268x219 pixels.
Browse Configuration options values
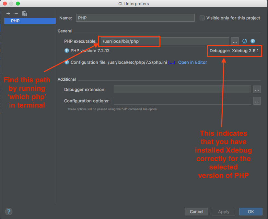pos(257,101)
